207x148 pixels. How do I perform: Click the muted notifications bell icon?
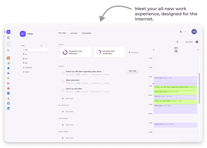click(x=181, y=32)
